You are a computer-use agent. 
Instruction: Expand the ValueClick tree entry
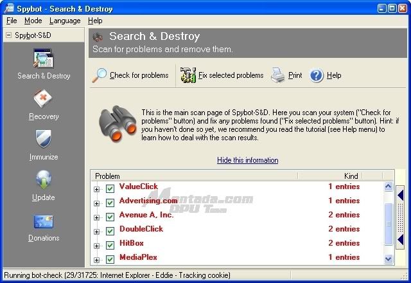[x=97, y=189]
